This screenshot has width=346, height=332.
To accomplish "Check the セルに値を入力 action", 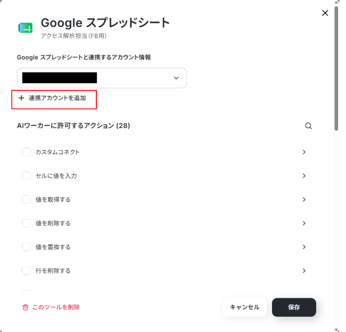I will pyautogui.click(x=26, y=176).
